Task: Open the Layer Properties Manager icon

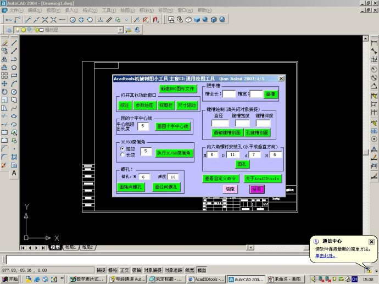Action: 9,30
